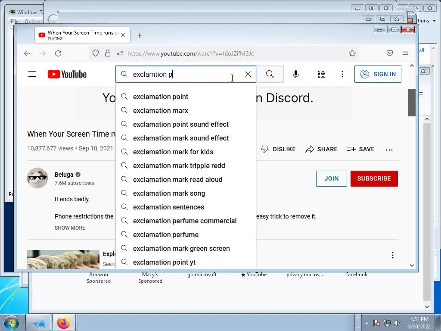Expand description with SHOW MORE
The height and width of the screenshot is (331, 441).
pos(70,228)
